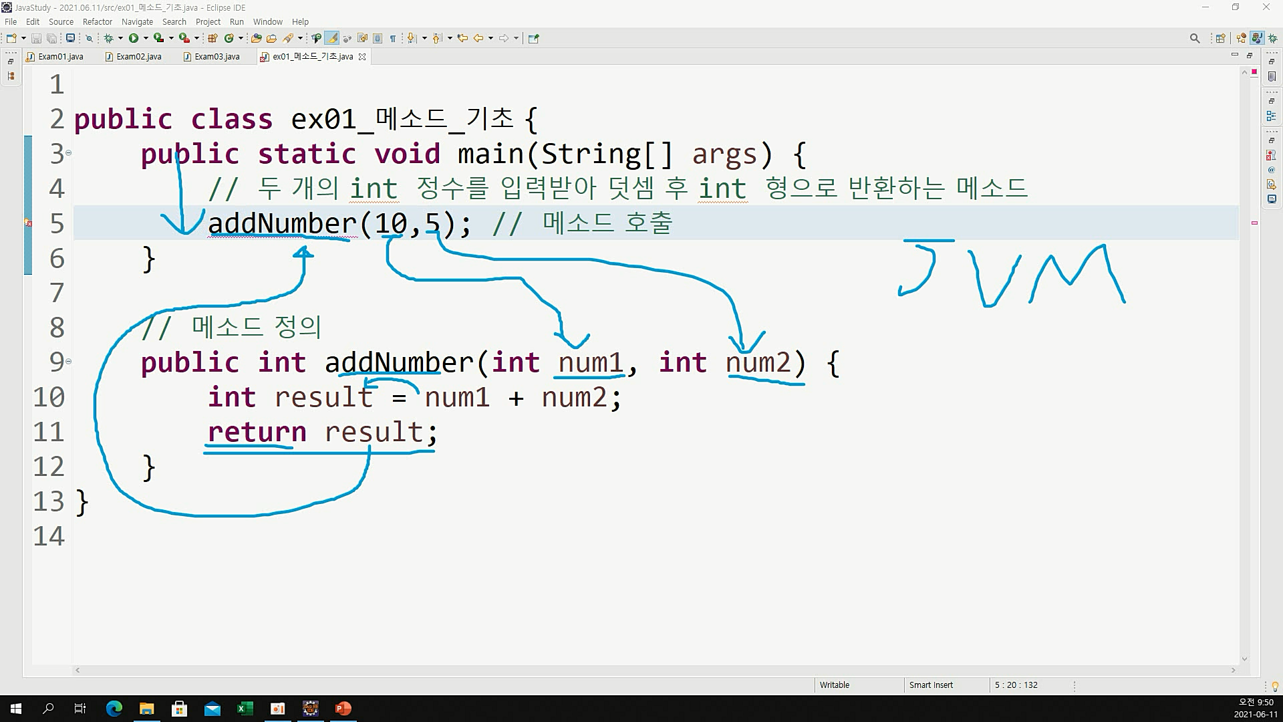Click the Save disk icon
This screenshot has height=722, width=1283.
(36, 38)
